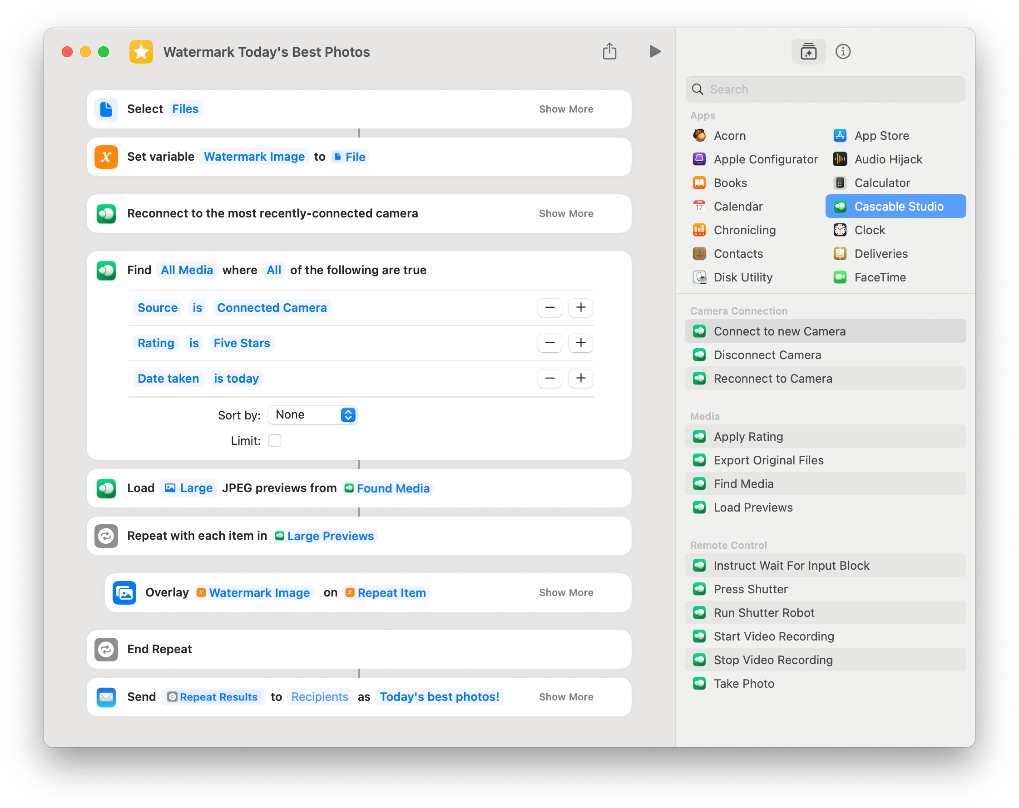Add Export Original Files action
Viewport: 1019px width, 808px height.
(825, 460)
